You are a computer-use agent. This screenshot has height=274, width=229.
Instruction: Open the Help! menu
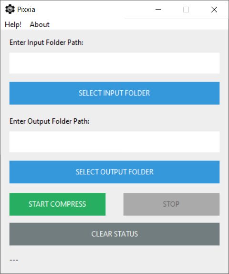(x=13, y=24)
